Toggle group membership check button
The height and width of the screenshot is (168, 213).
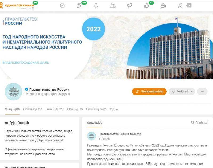click(x=182, y=92)
